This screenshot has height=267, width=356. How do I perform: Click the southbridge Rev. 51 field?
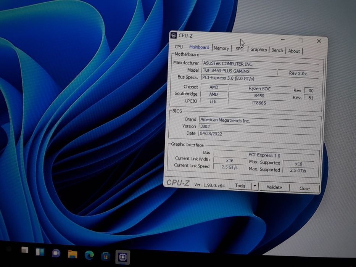click(311, 98)
